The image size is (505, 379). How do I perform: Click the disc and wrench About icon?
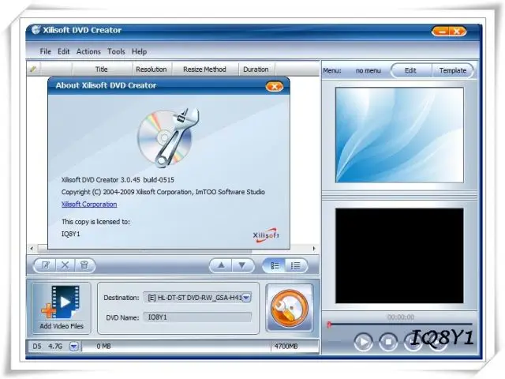point(168,137)
